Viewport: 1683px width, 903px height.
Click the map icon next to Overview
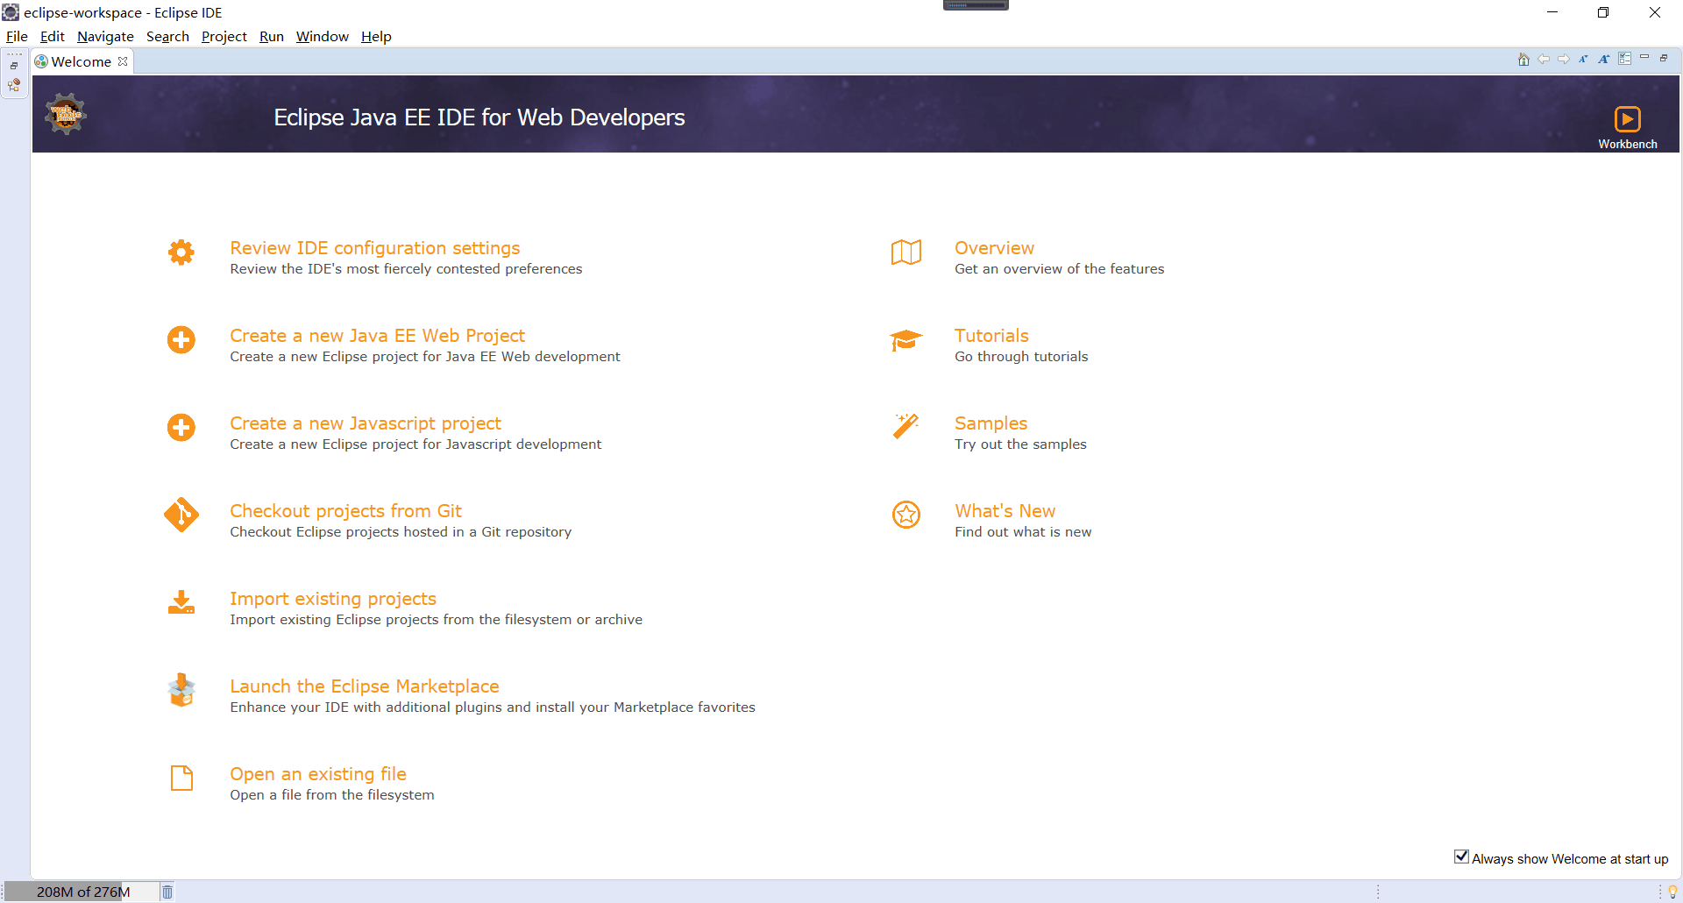pos(906,252)
